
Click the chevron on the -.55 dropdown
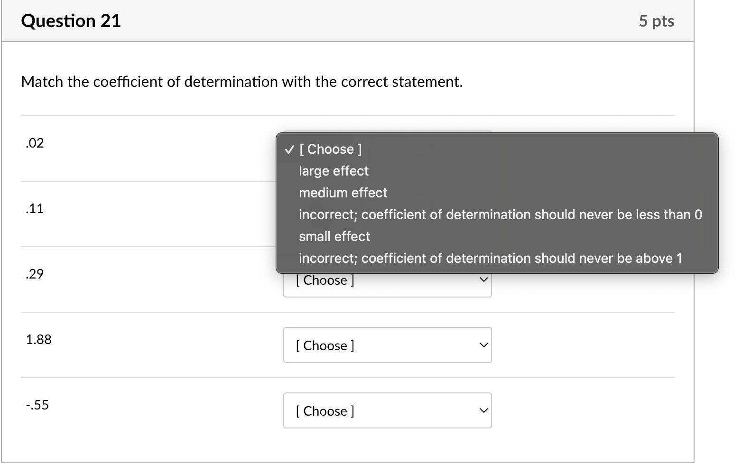483,411
